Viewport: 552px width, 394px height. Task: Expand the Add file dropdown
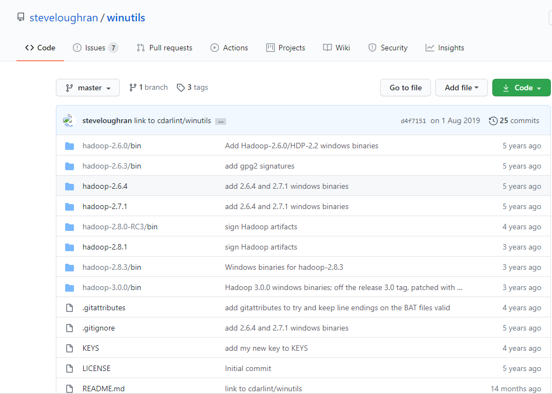(461, 88)
